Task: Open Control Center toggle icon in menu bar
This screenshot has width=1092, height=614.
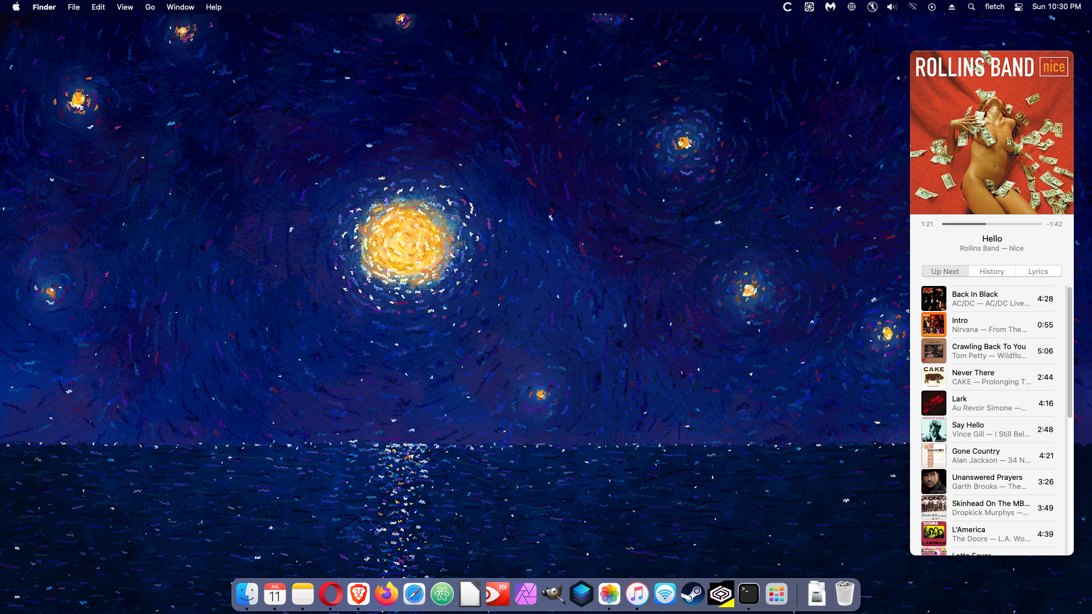Action: [1019, 7]
